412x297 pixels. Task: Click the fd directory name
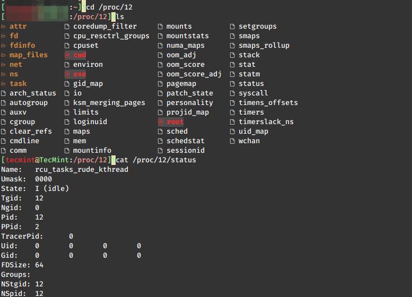pyautogui.click(x=14, y=36)
